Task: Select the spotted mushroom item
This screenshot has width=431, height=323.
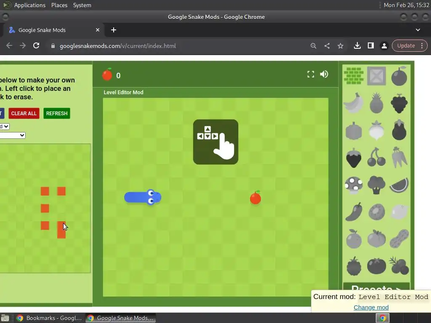Action: tap(354, 185)
